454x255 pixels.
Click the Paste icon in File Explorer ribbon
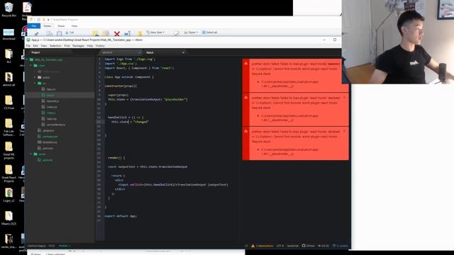coord(59,33)
